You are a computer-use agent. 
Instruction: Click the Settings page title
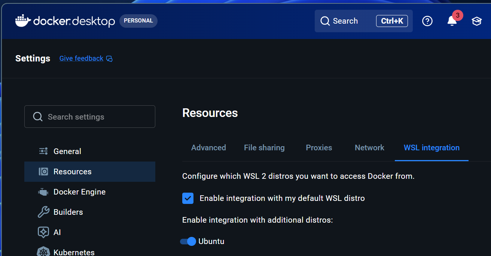33,58
